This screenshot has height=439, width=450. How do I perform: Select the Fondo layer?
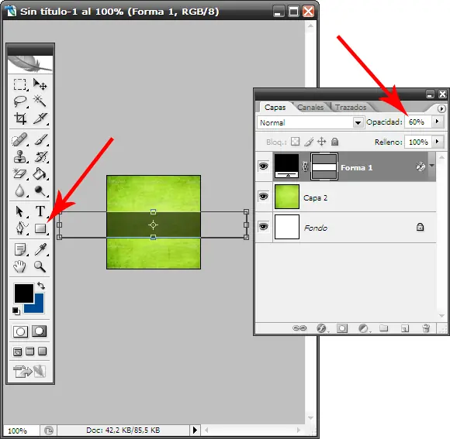(x=345, y=228)
